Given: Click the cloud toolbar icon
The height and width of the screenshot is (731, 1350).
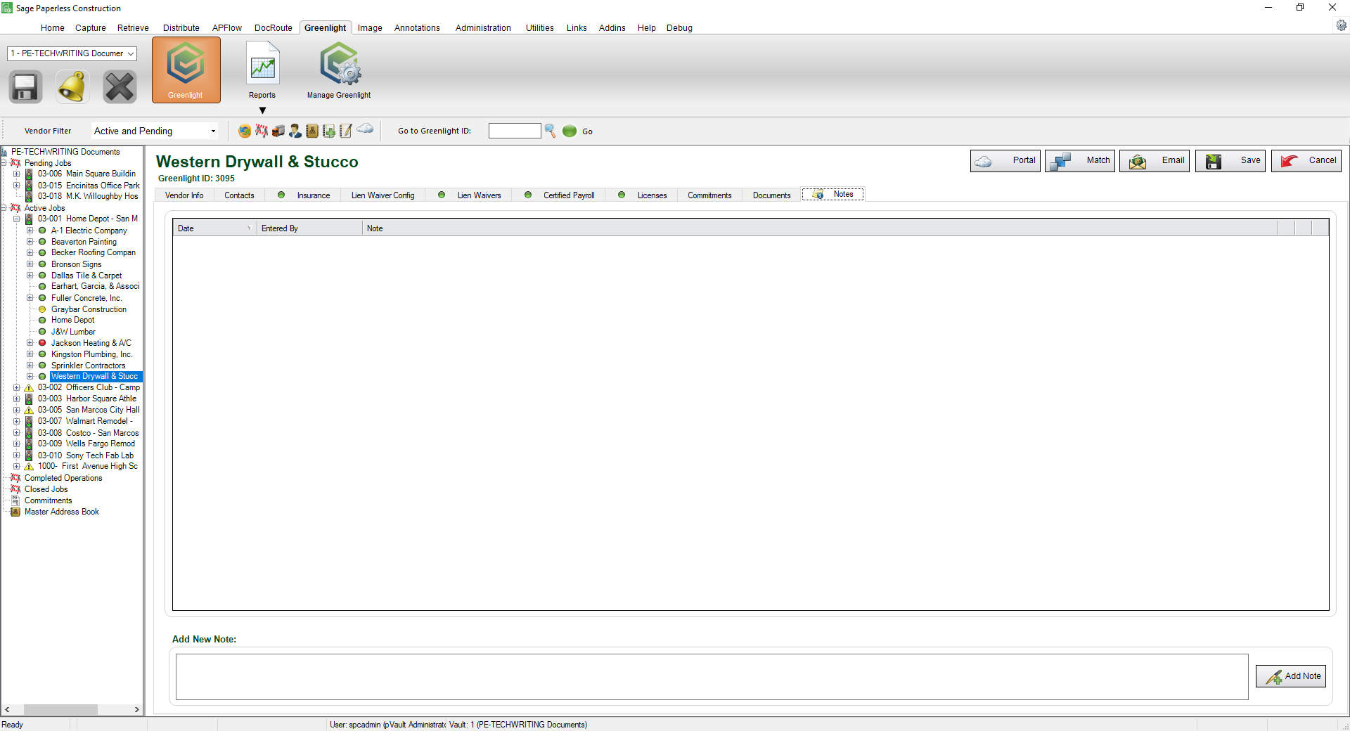Looking at the screenshot, I should point(365,129).
